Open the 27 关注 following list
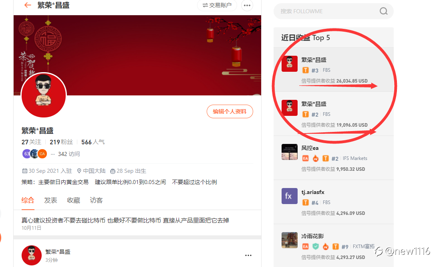 tap(31, 142)
